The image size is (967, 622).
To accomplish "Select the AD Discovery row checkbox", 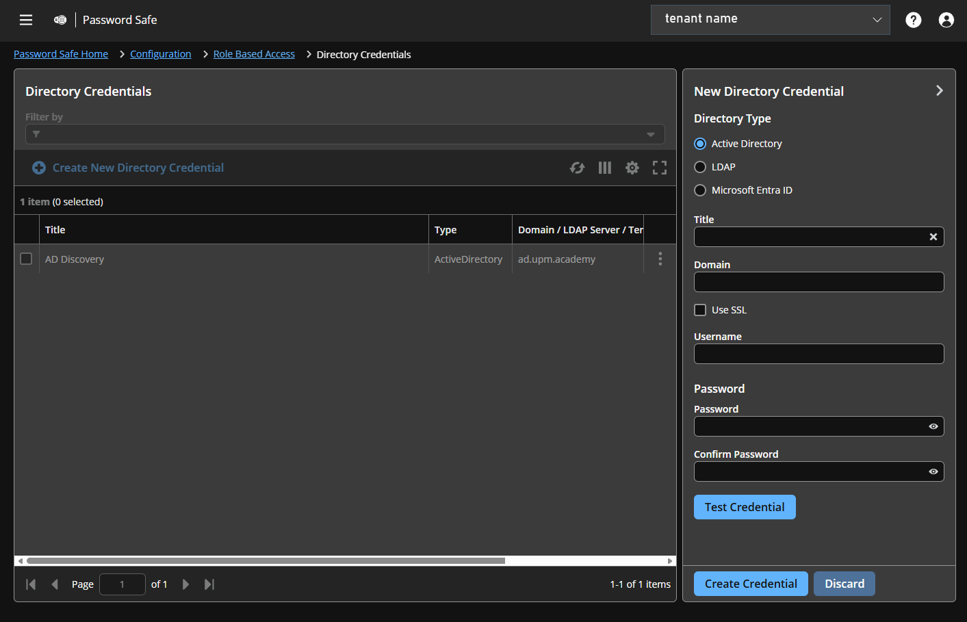I will 26,259.
